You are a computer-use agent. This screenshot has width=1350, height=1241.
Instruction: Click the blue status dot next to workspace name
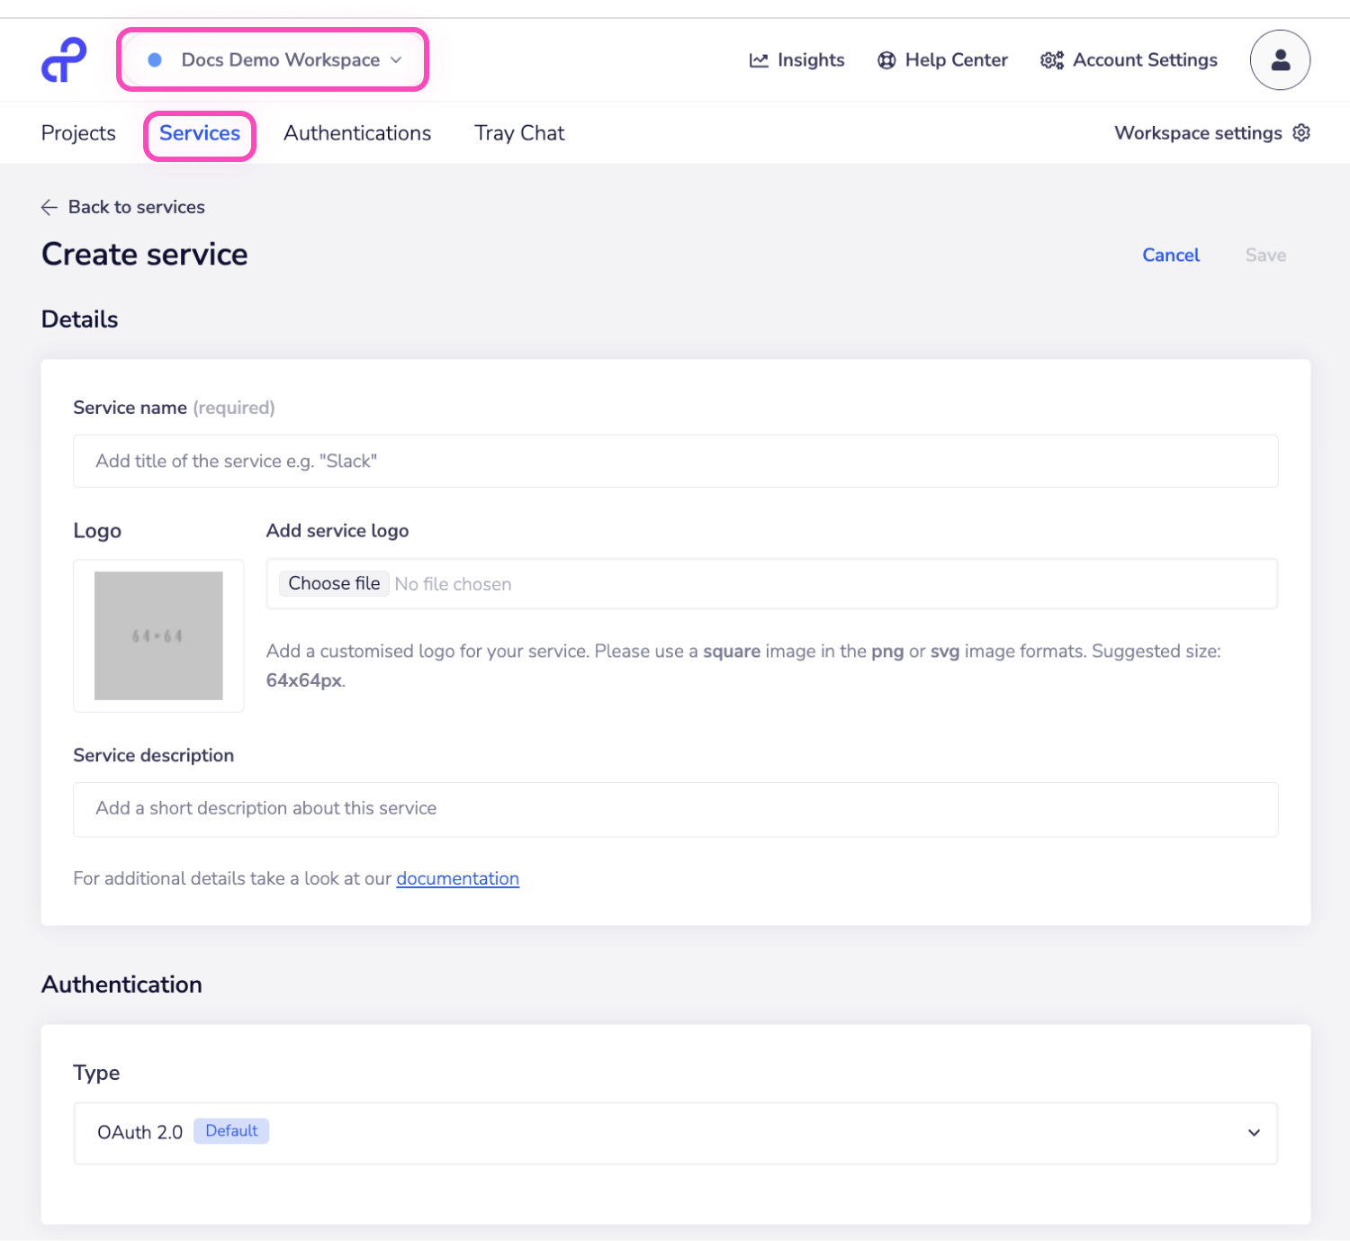tap(155, 59)
